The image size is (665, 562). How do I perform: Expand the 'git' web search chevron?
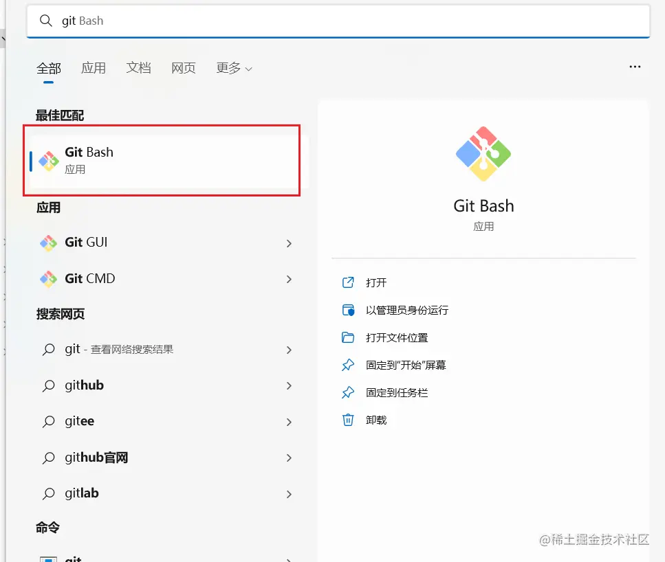coord(289,350)
